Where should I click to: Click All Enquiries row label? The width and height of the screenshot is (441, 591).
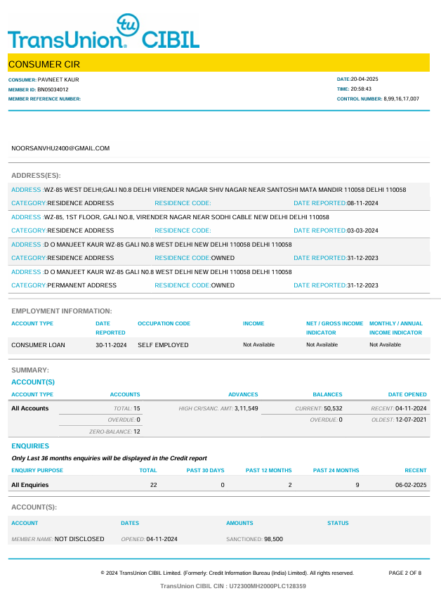coord(29,485)
